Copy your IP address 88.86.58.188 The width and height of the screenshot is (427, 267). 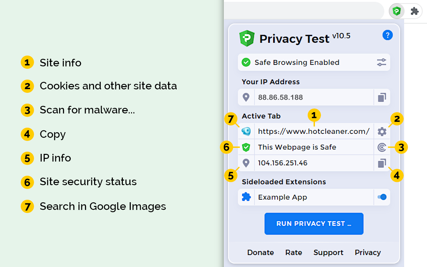tap(382, 97)
